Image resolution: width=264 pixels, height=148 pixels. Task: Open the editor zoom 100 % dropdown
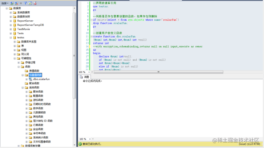(x=89, y=72)
